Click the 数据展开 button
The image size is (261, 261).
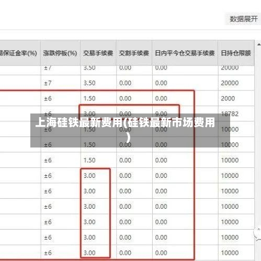coord(243,19)
